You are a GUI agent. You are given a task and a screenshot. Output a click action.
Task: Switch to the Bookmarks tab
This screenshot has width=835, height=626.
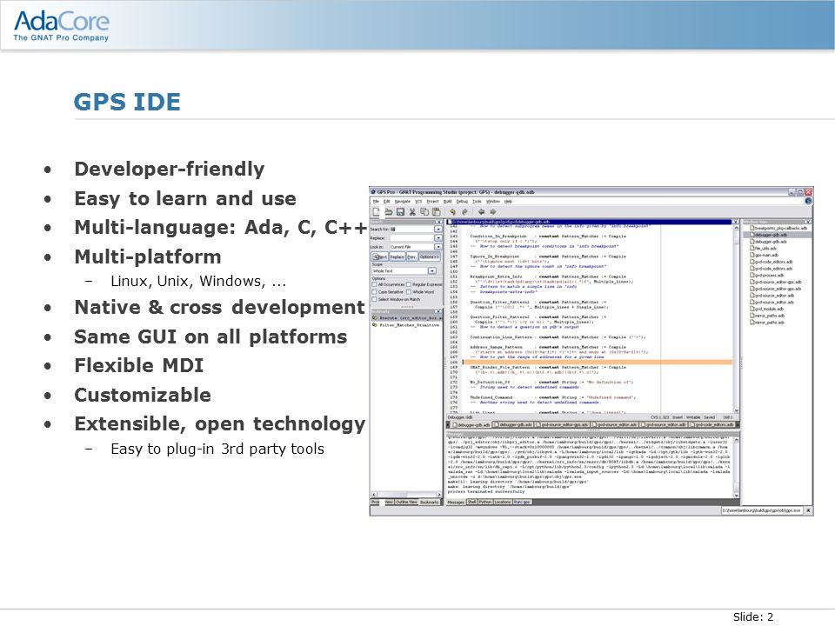[x=430, y=502]
